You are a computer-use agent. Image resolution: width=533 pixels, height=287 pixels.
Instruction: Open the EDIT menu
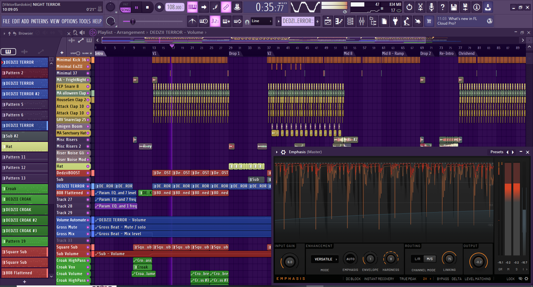tap(16, 21)
